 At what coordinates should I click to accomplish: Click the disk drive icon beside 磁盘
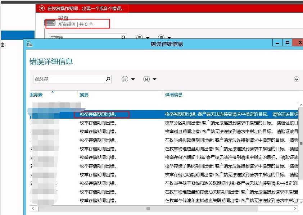pos(50,23)
